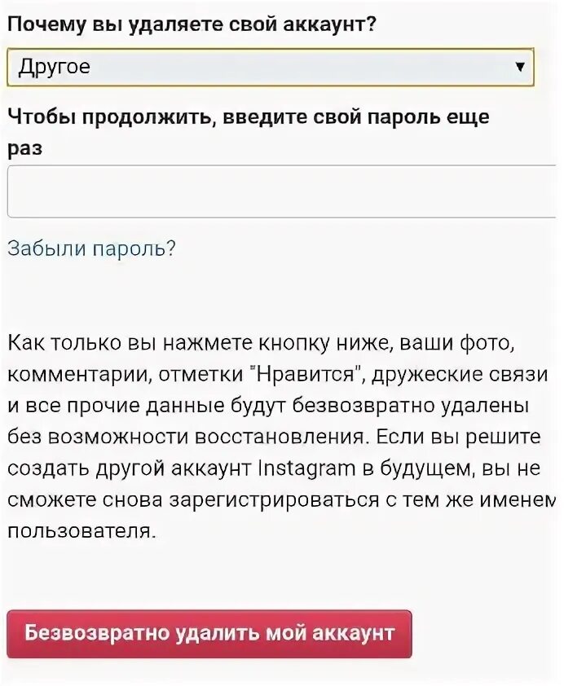
Task: Focus the password re-entry input field
Action: point(282,191)
